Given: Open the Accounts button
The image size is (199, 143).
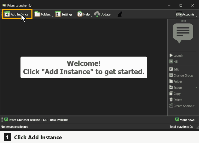Looking at the screenshot, I should click(x=185, y=14).
